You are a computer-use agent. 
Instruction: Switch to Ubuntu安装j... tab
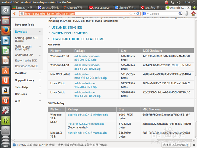tap(50, 8)
